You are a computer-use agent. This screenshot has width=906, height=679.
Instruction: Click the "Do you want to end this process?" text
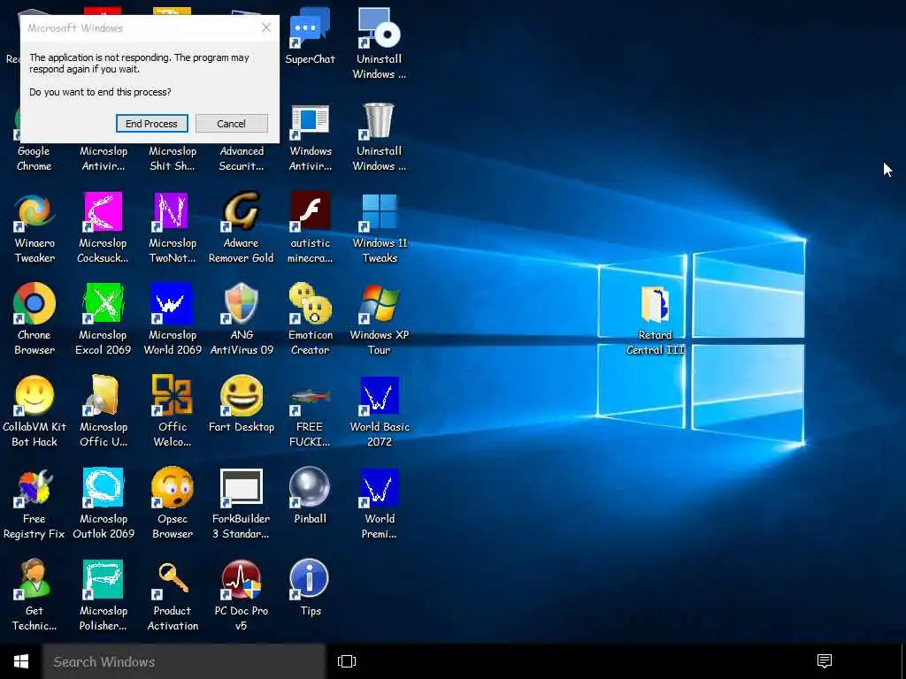coord(100,92)
